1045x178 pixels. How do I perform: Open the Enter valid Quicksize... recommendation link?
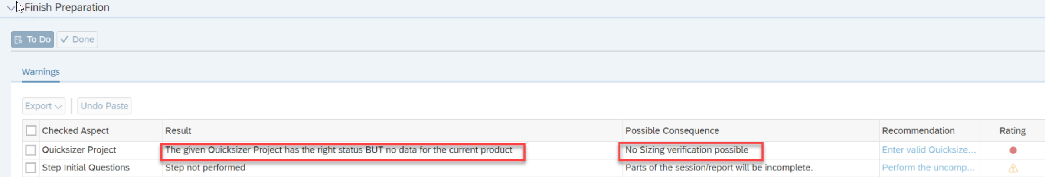[x=928, y=150]
